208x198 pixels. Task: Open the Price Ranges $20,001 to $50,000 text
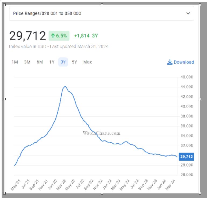47,13
